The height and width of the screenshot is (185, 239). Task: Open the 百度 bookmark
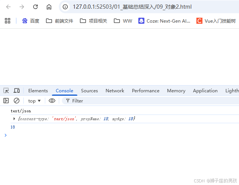(x=31, y=21)
